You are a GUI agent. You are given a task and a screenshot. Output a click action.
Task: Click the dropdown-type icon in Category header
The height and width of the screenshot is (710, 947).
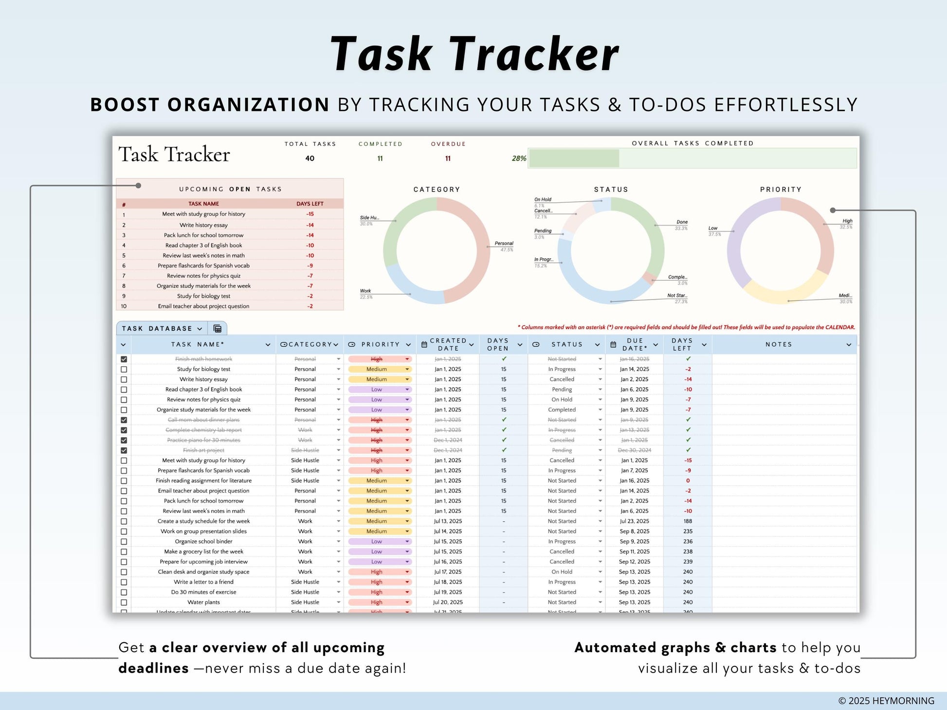pyautogui.click(x=284, y=344)
